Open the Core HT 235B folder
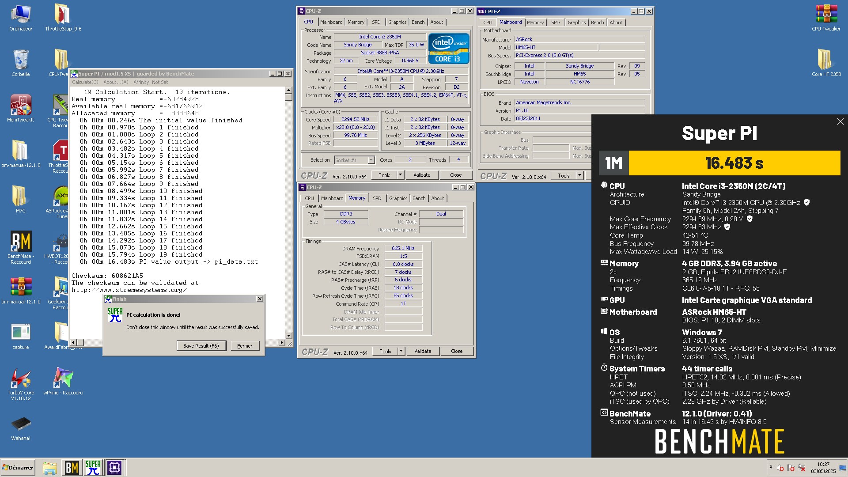848x477 pixels. 826,63
